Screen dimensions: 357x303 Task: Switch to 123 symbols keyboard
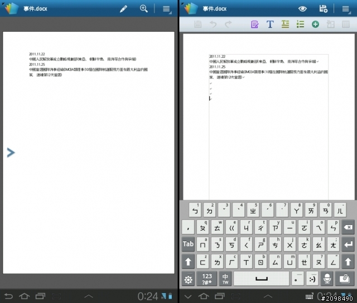(207, 279)
